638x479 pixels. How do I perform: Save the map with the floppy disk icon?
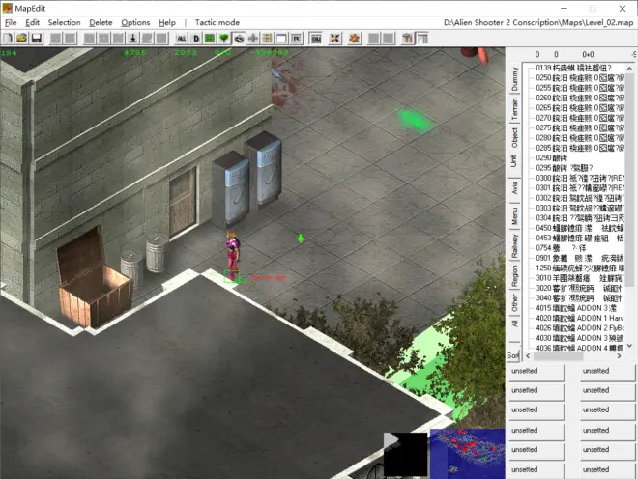(36, 39)
